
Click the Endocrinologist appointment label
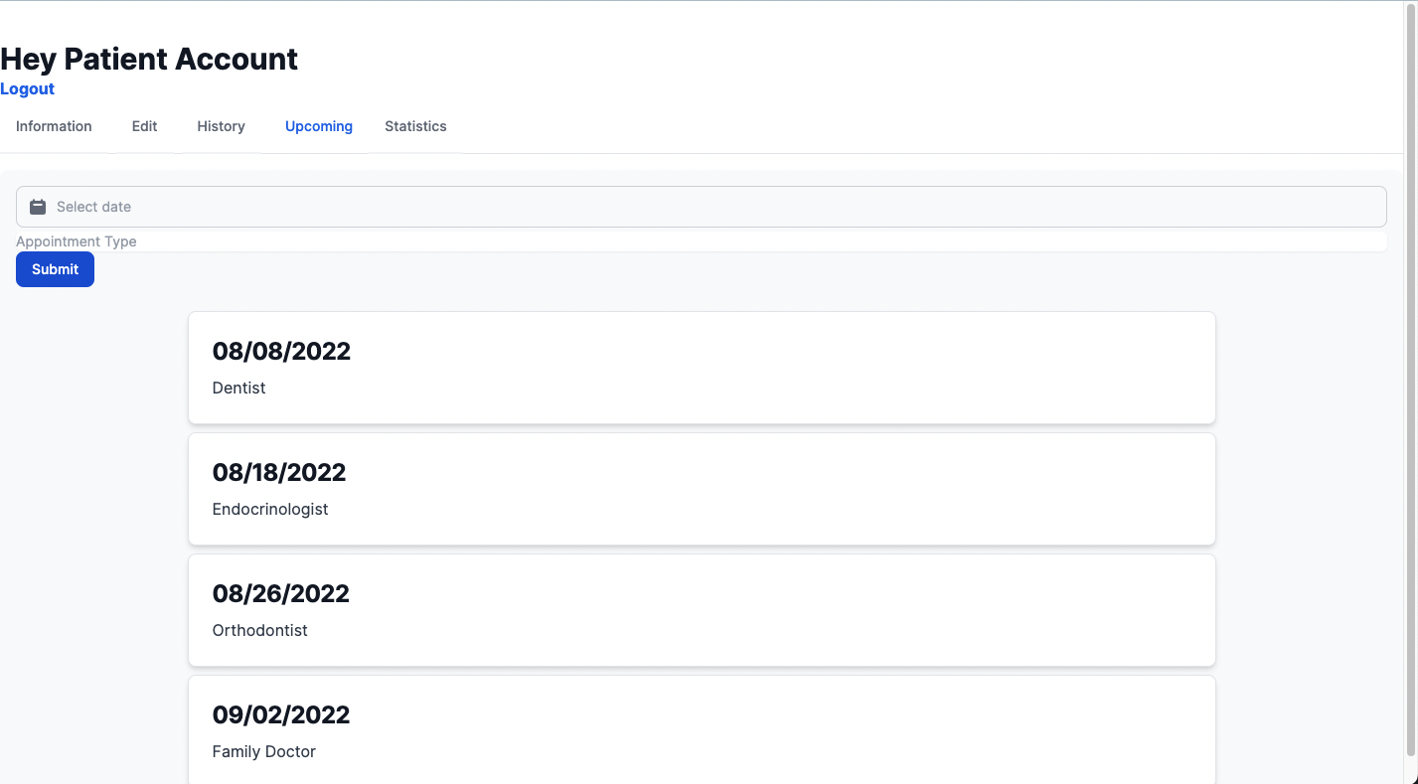coord(269,509)
